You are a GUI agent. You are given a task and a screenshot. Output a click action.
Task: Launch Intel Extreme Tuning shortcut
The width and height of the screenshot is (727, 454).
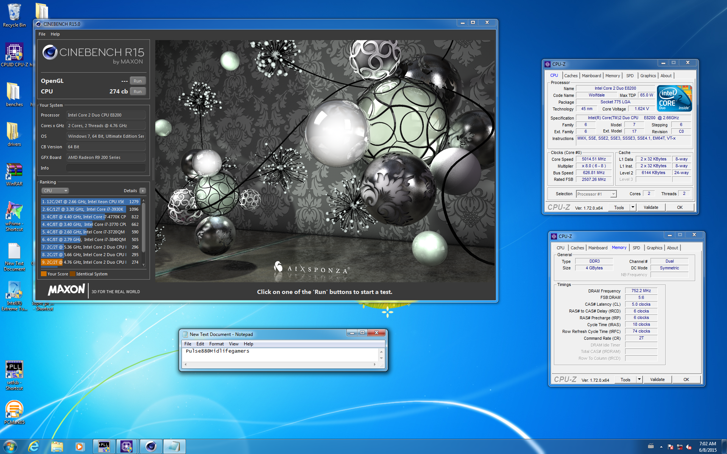click(14, 296)
